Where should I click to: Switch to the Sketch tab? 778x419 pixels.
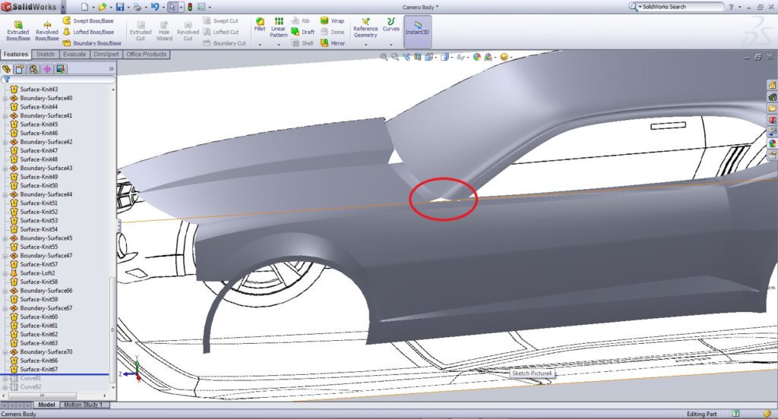(x=46, y=55)
